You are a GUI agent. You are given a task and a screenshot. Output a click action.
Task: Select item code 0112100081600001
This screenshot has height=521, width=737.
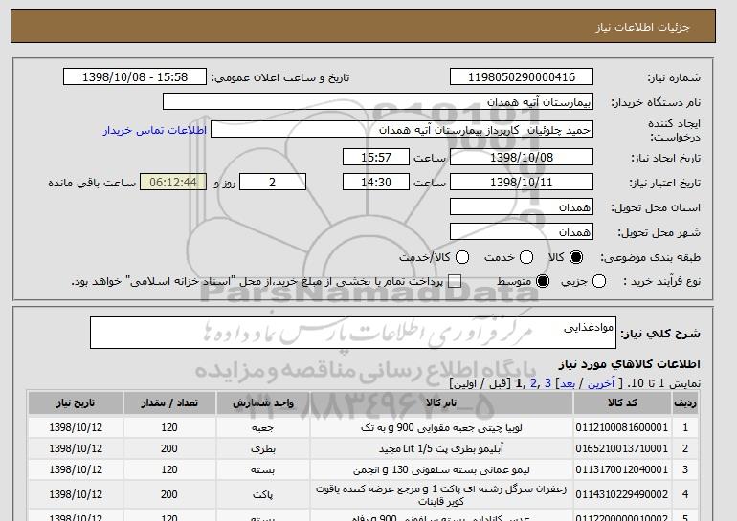point(622,427)
